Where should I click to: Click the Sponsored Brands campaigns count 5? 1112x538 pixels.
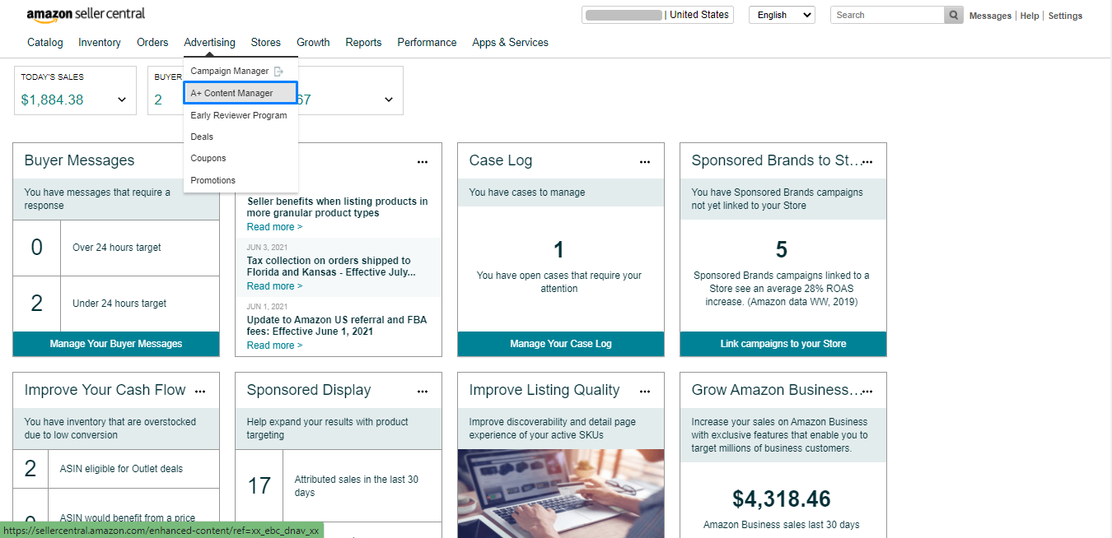[782, 249]
